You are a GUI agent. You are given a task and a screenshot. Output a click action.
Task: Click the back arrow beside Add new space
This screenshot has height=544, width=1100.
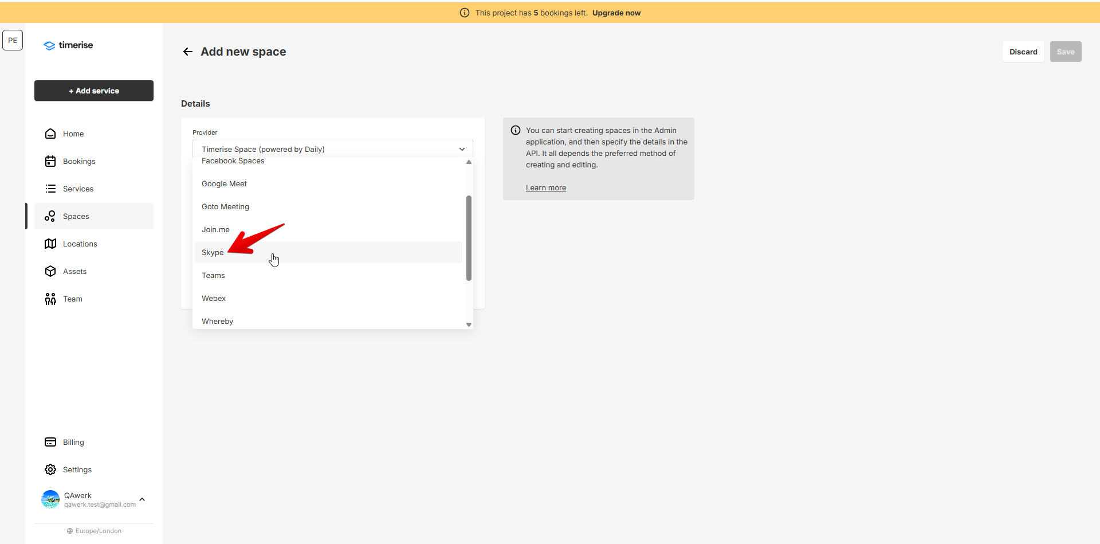tap(187, 52)
